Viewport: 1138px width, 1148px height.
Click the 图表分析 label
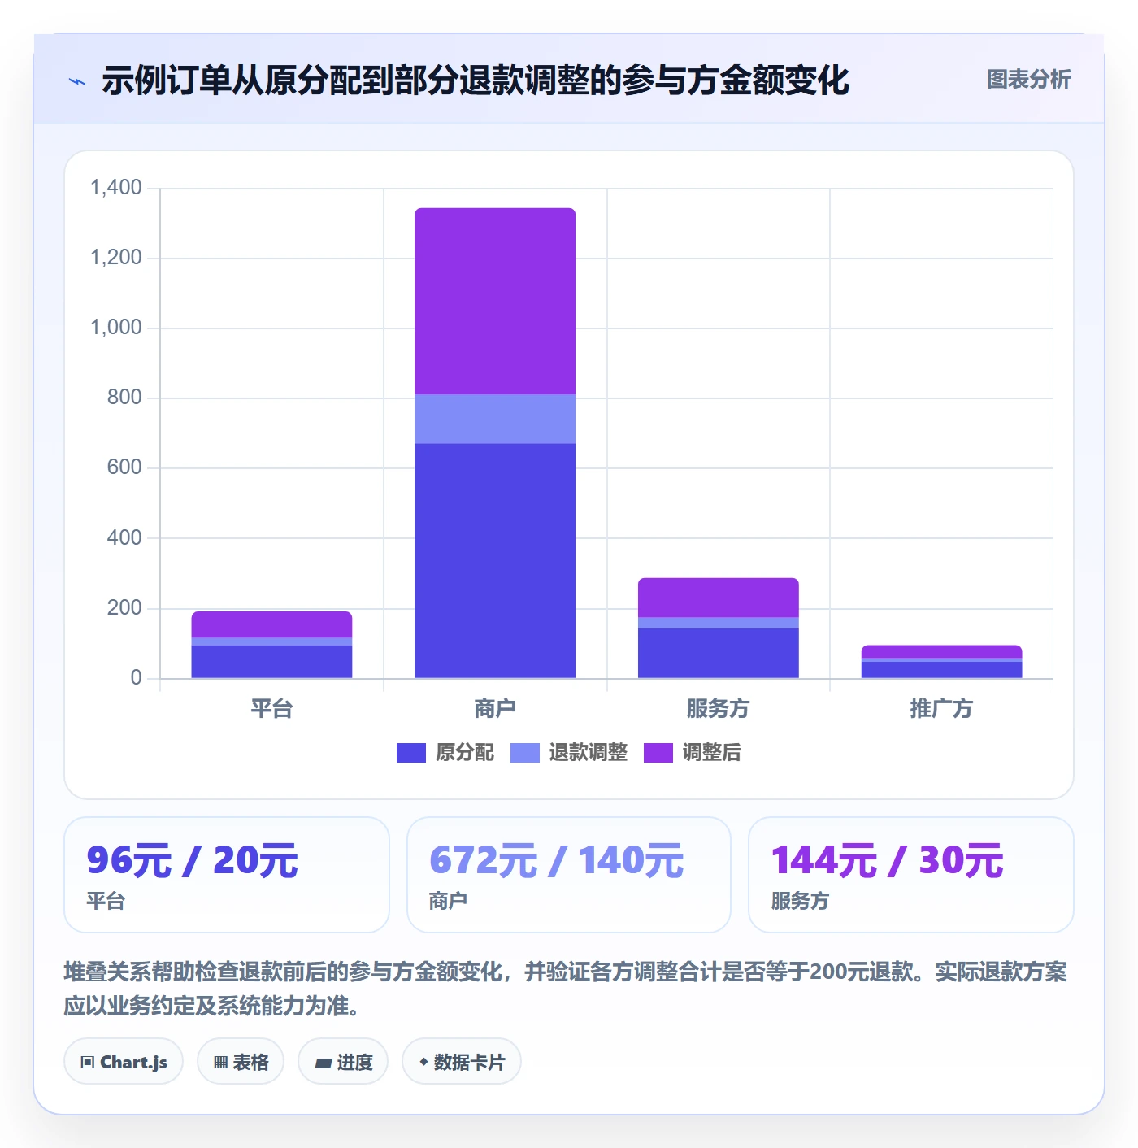tap(1028, 79)
